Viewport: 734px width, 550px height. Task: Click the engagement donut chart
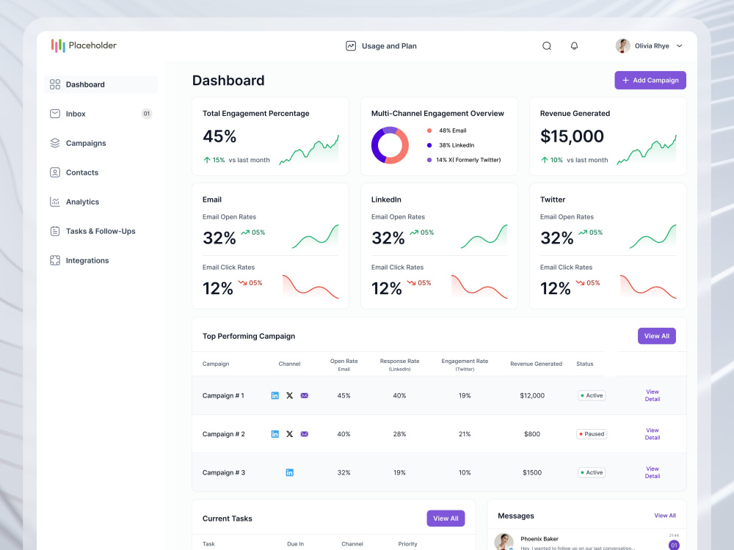pos(390,145)
